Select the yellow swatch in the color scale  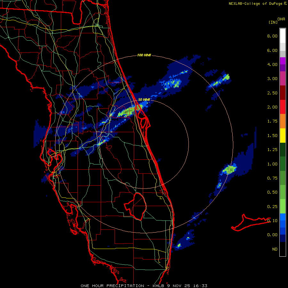pyautogui.click(x=283, y=135)
